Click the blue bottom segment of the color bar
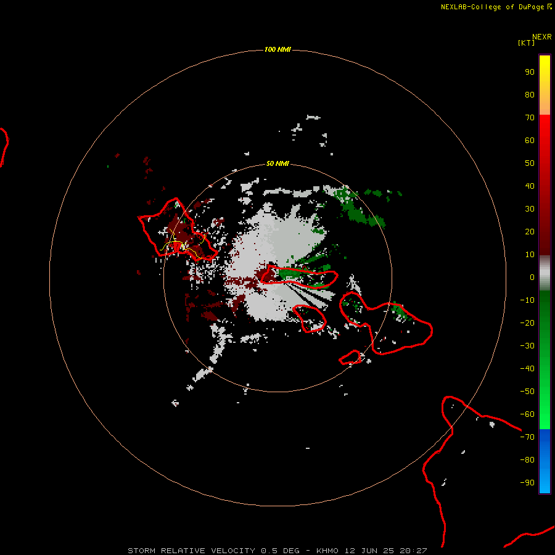555x555 pixels. (545, 461)
